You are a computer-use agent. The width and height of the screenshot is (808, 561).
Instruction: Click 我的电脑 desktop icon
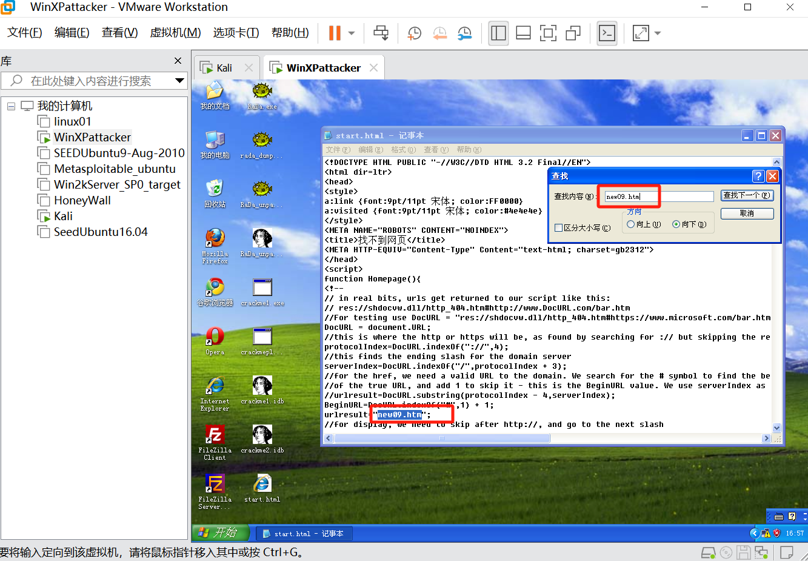tap(215, 145)
